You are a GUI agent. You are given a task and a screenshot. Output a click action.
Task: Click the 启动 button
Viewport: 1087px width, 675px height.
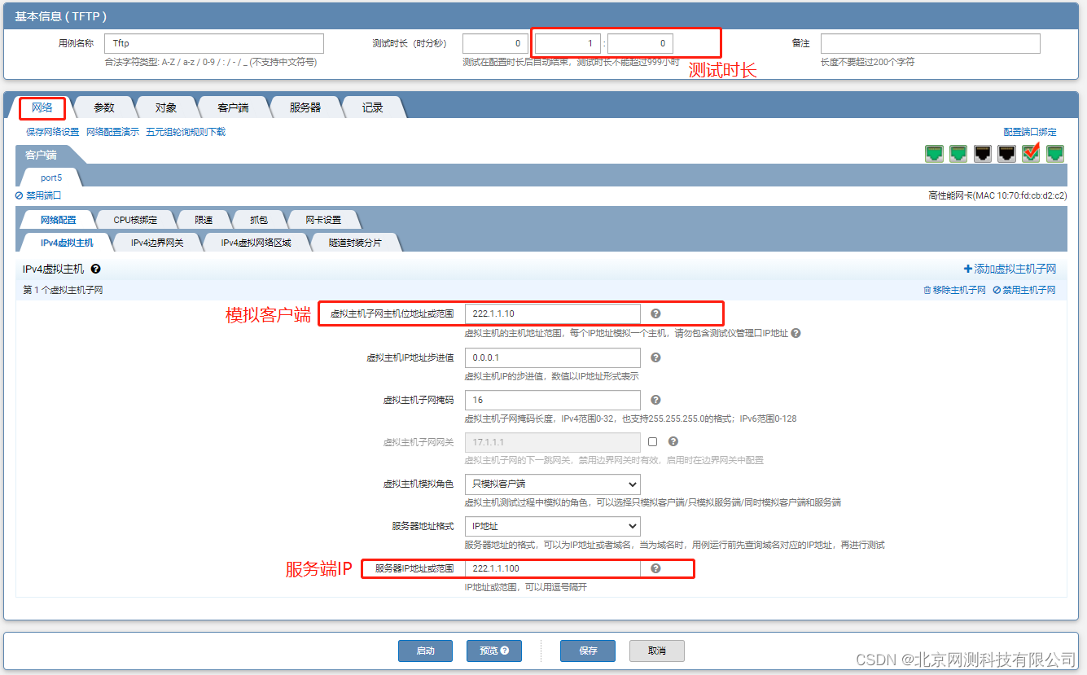[425, 651]
